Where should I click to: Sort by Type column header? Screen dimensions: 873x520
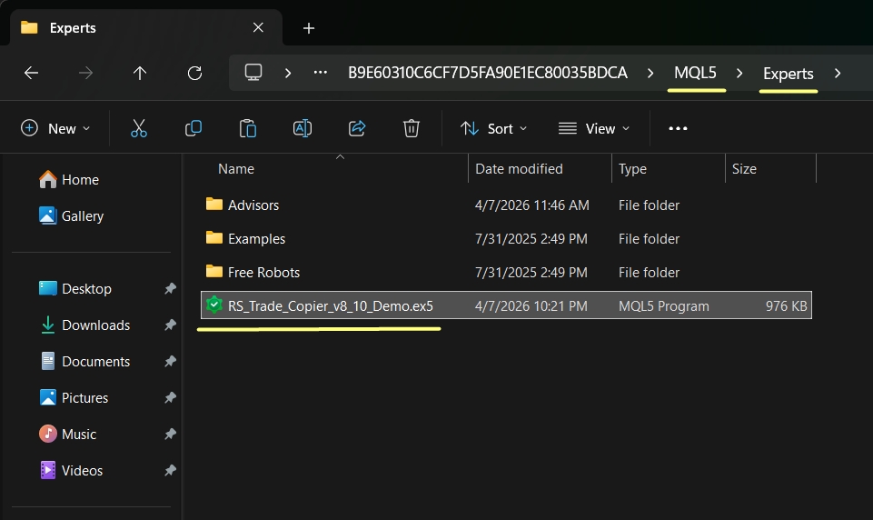pyautogui.click(x=632, y=169)
